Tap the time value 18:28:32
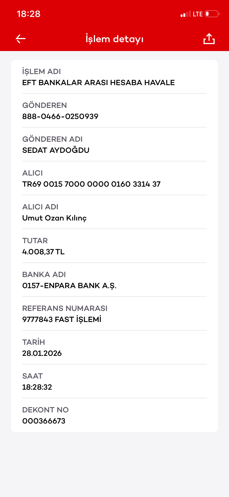This screenshot has width=229, height=497. tap(37, 387)
